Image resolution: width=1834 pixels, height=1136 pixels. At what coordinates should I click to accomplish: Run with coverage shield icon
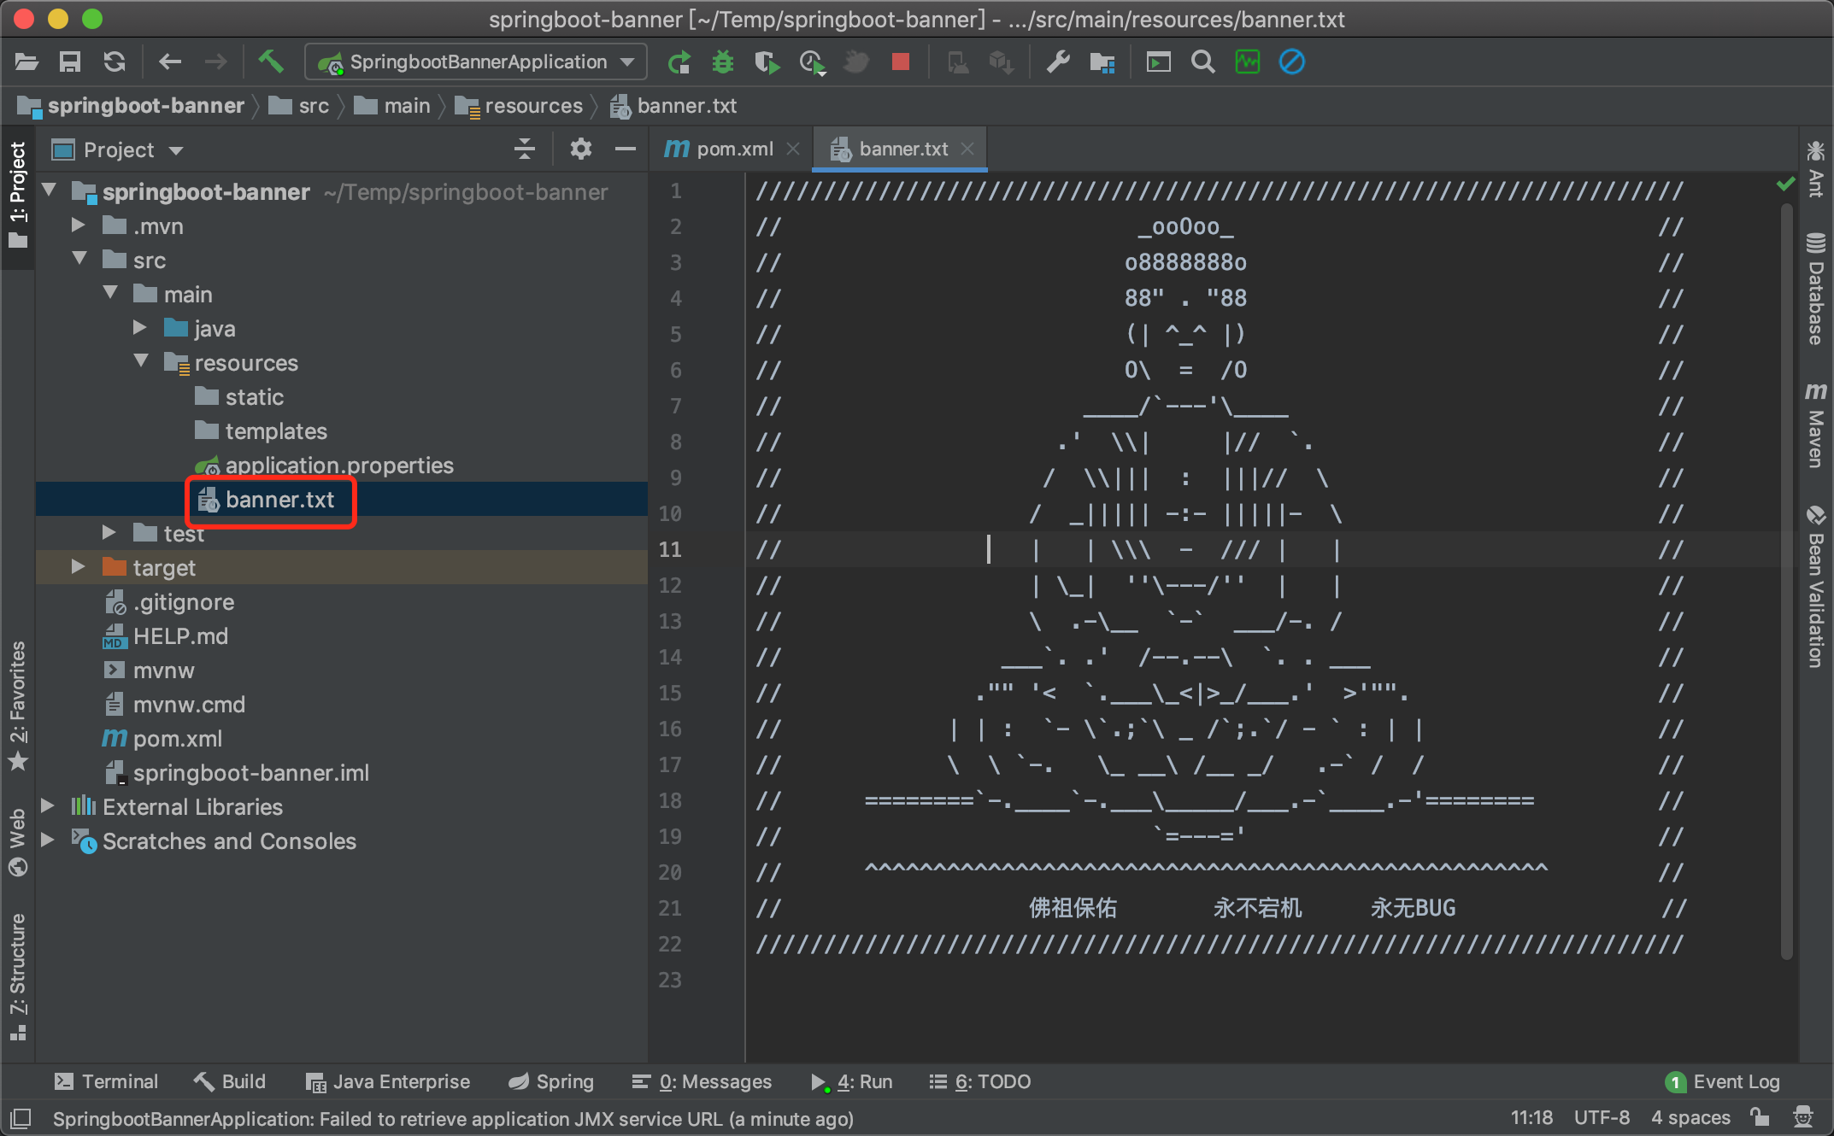point(767,62)
